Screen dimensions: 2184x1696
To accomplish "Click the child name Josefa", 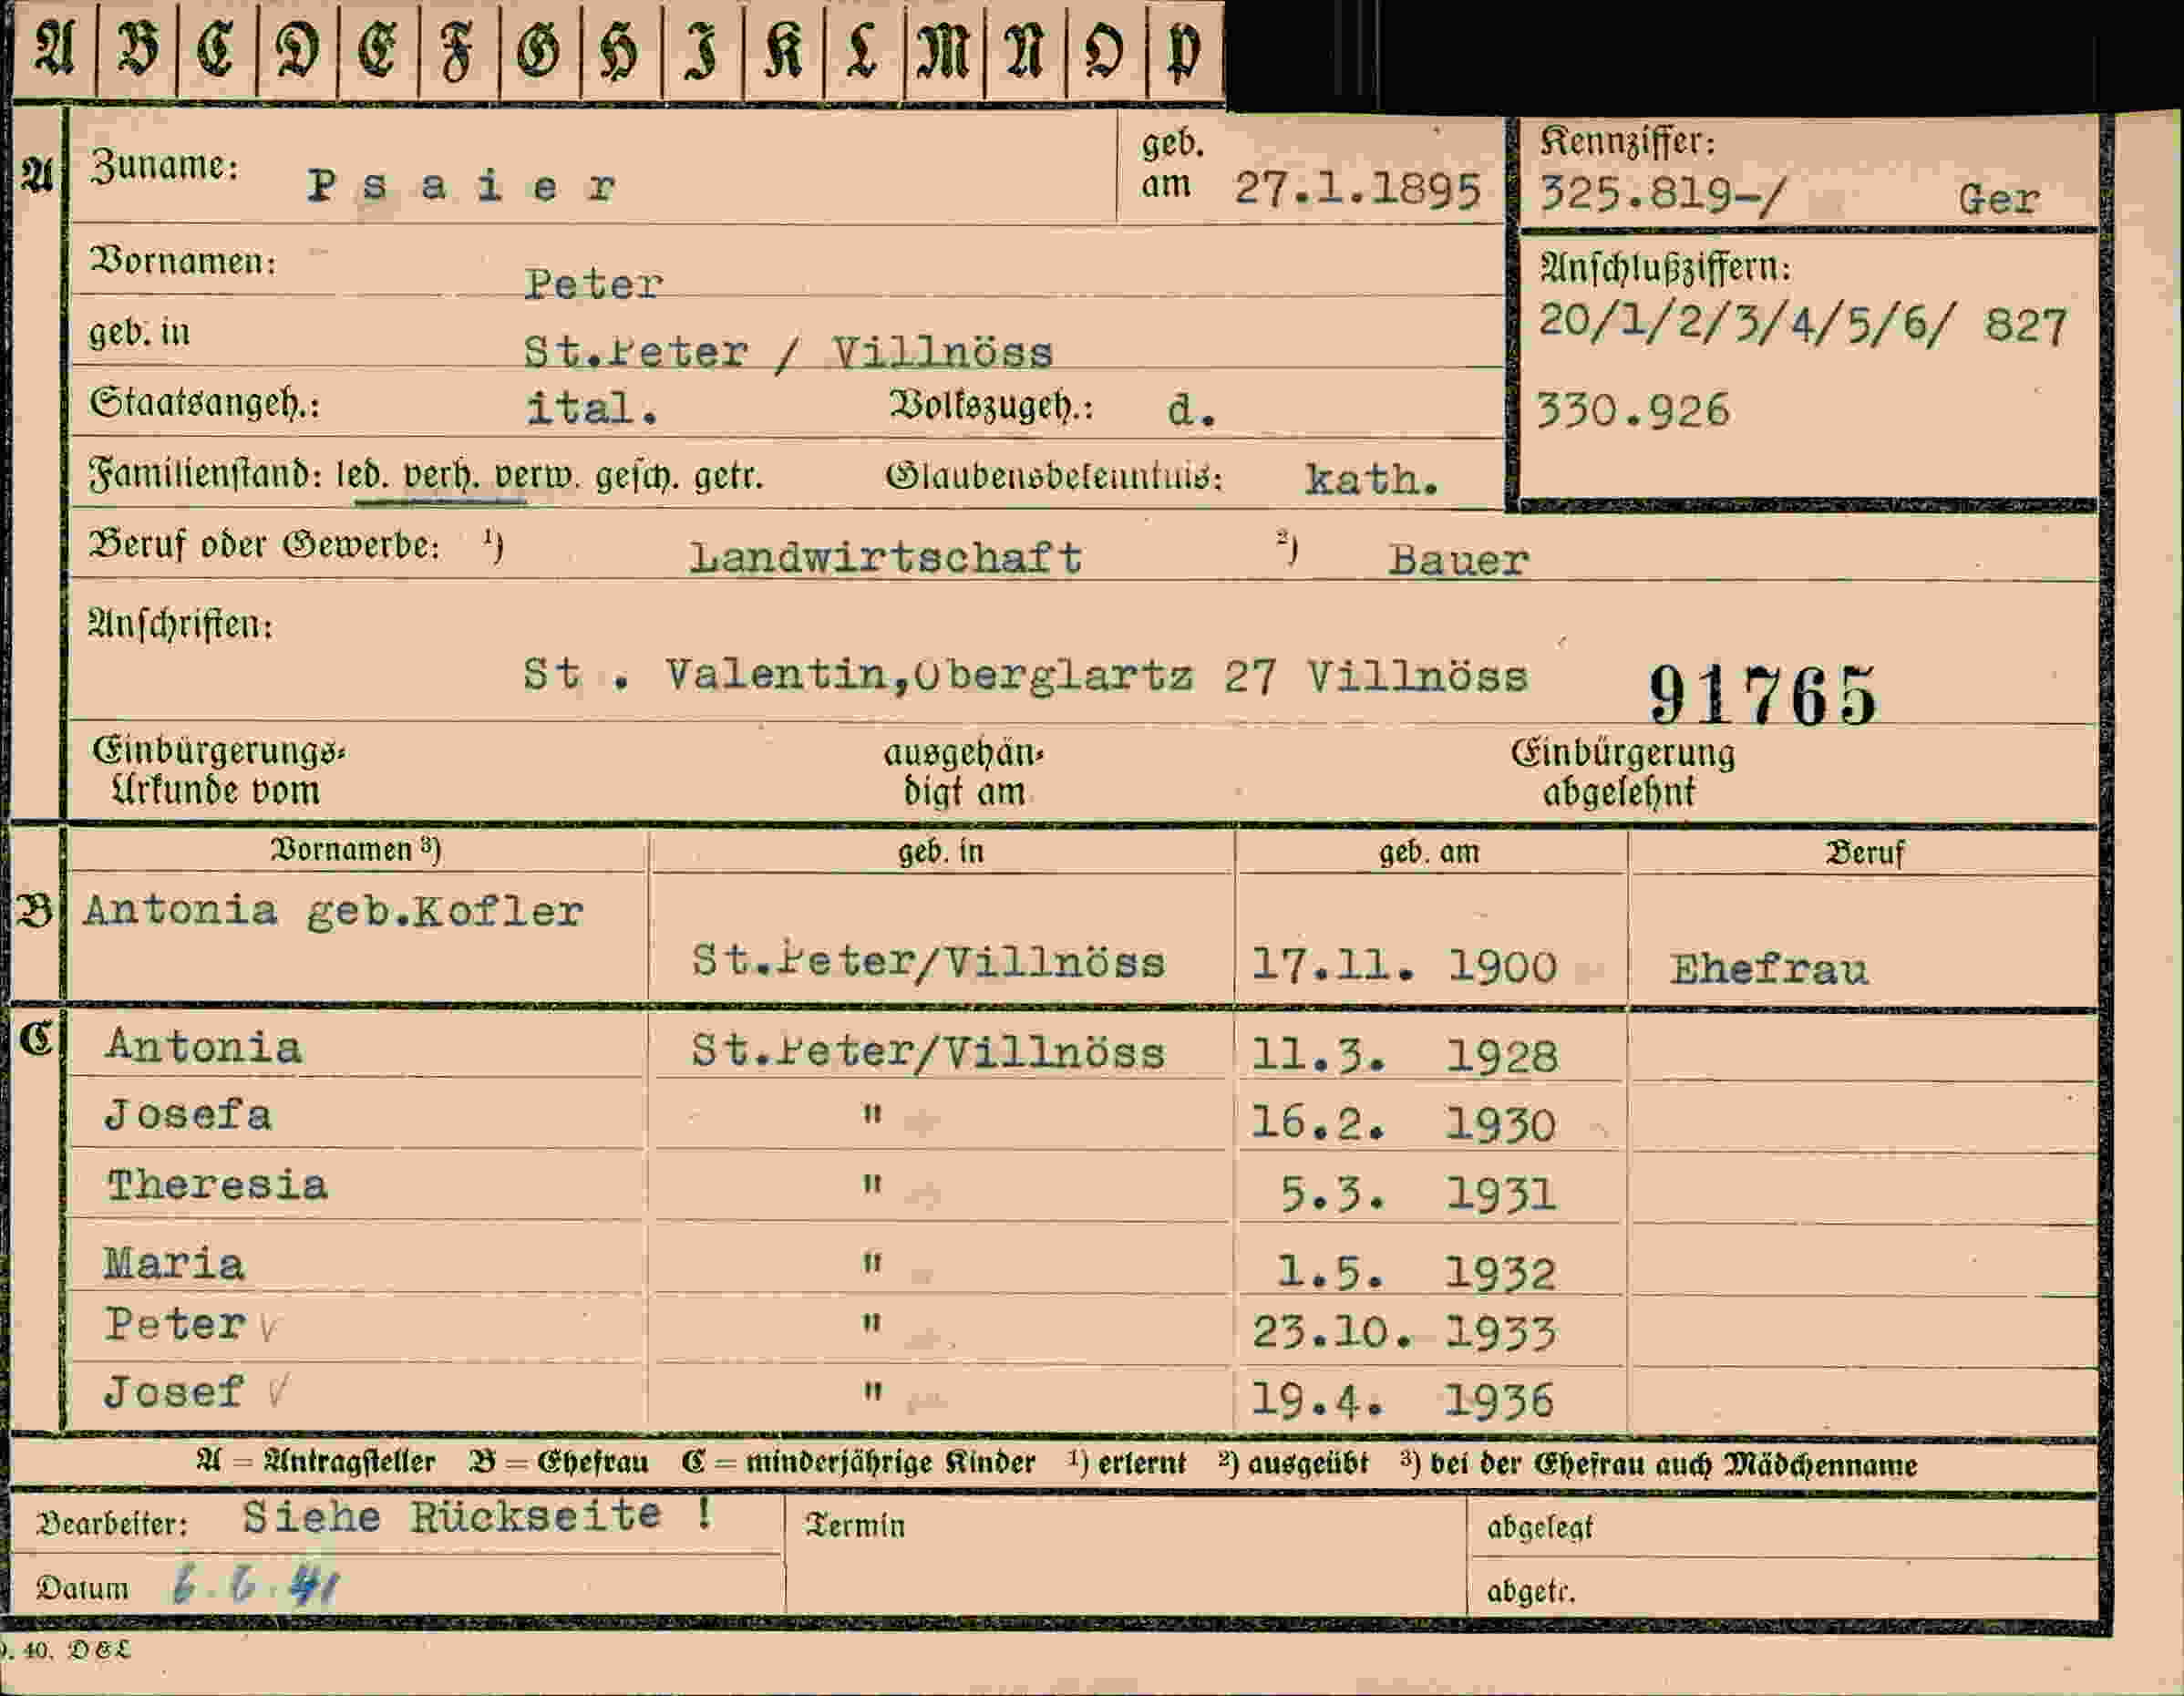I will [x=189, y=1114].
